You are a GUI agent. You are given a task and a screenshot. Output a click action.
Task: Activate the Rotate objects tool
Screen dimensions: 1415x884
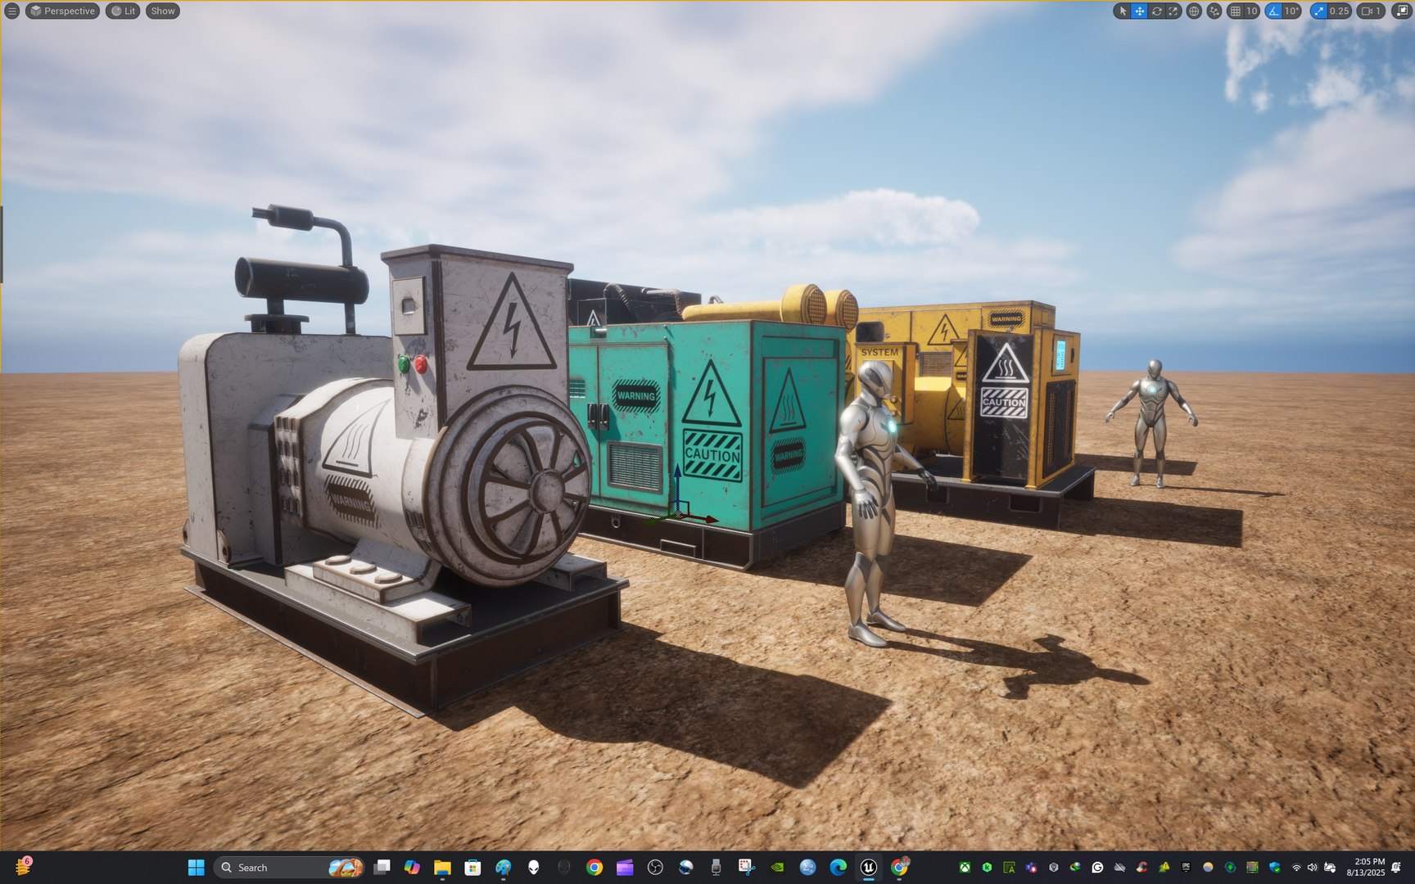pyautogui.click(x=1157, y=11)
